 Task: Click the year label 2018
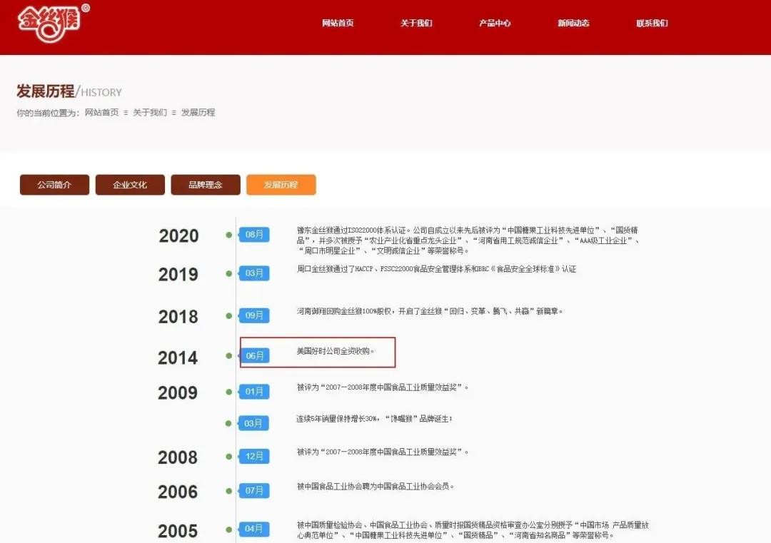(178, 317)
